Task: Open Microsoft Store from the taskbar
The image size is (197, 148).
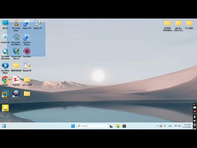Action: pyautogui.click(x=124, y=126)
